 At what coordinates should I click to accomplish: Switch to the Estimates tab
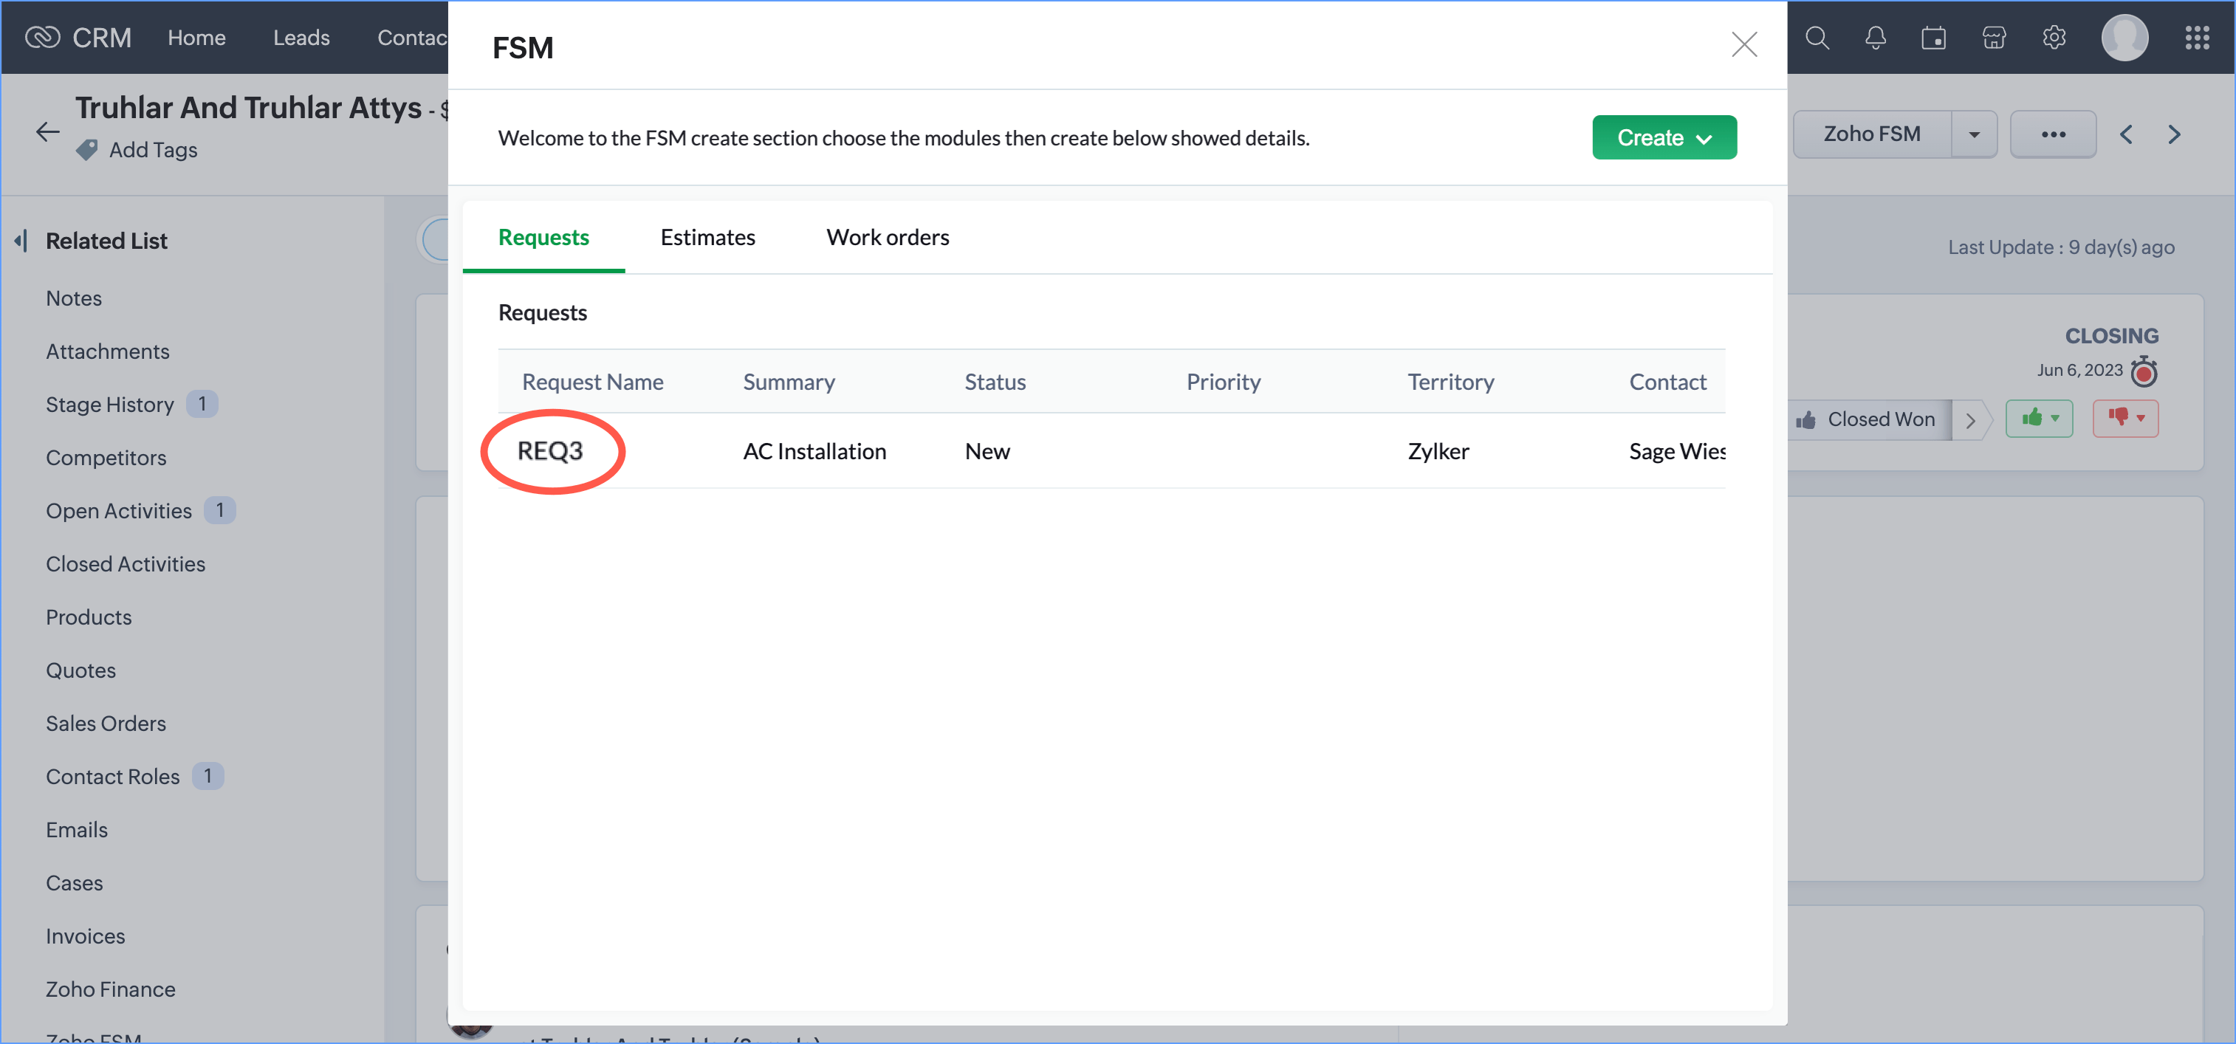click(x=707, y=237)
